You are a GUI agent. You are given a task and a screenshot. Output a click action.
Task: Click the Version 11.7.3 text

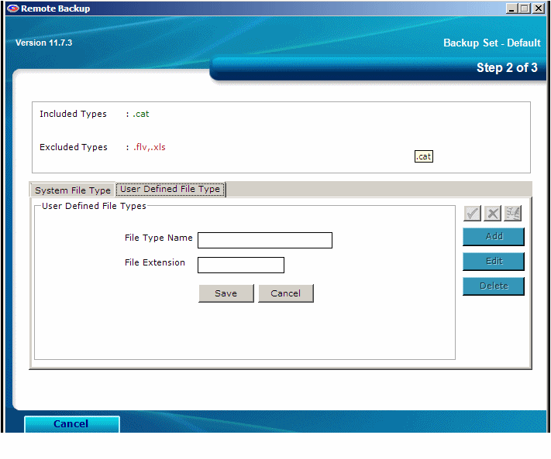pos(44,43)
